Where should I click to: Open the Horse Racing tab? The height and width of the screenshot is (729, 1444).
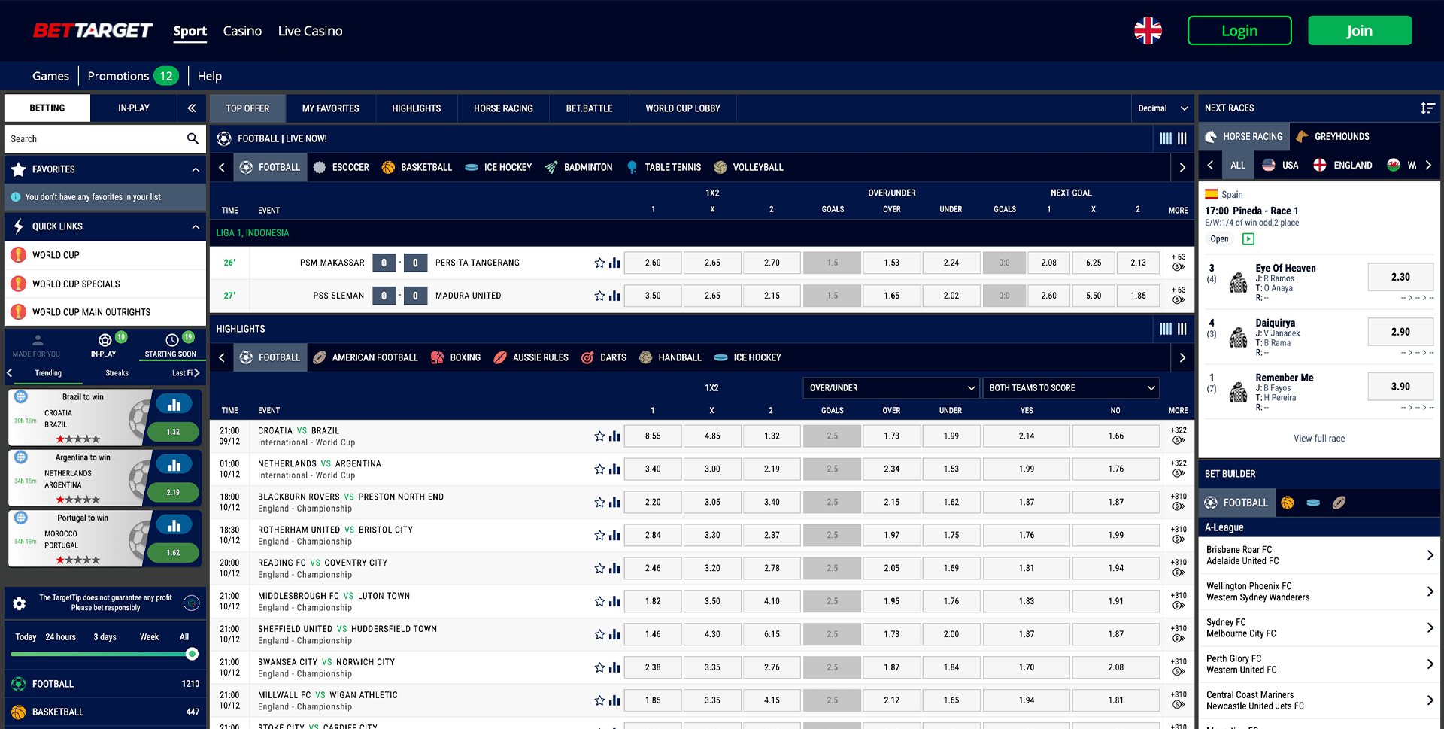[x=503, y=108]
